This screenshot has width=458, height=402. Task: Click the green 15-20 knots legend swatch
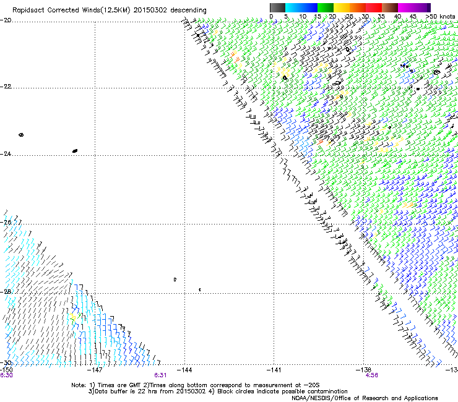pos(326,7)
